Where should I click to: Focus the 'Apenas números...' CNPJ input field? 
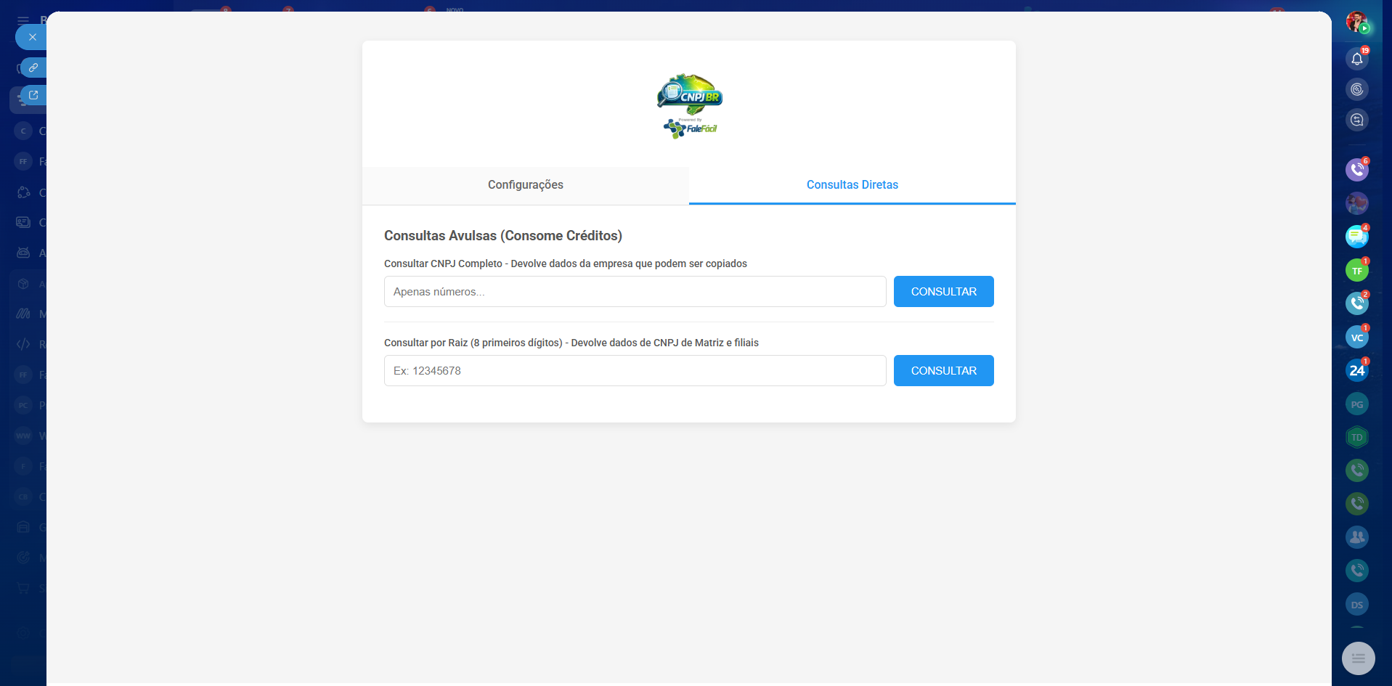pyautogui.click(x=635, y=292)
